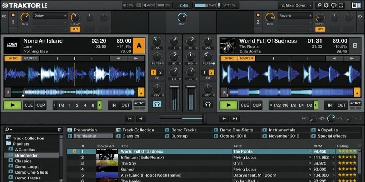Viewport: 365px width, 182px height.
Task: Open search options dropdown arrow in browser
Action: tap(11, 130)
